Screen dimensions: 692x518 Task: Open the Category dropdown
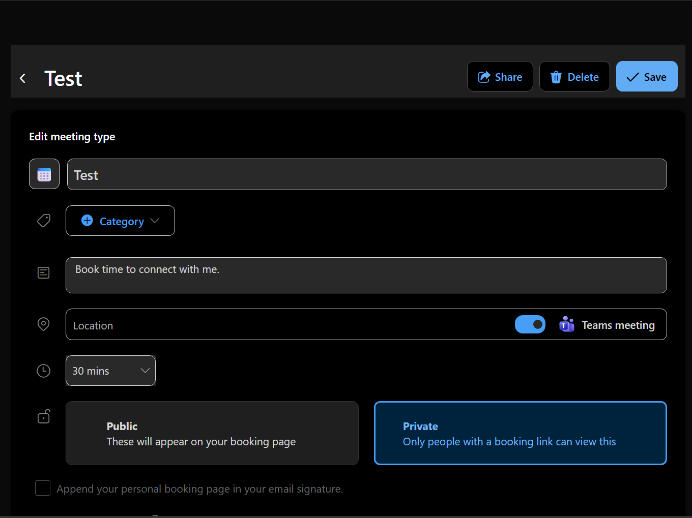[x=120, y=221]
